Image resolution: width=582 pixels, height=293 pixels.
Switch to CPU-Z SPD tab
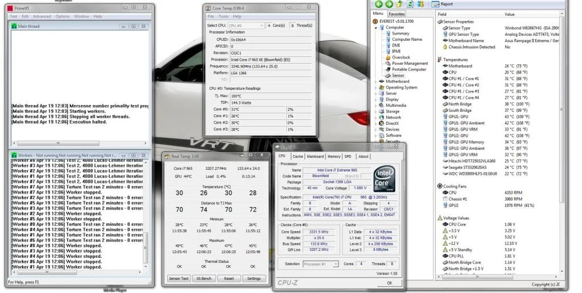pos(348,156)
